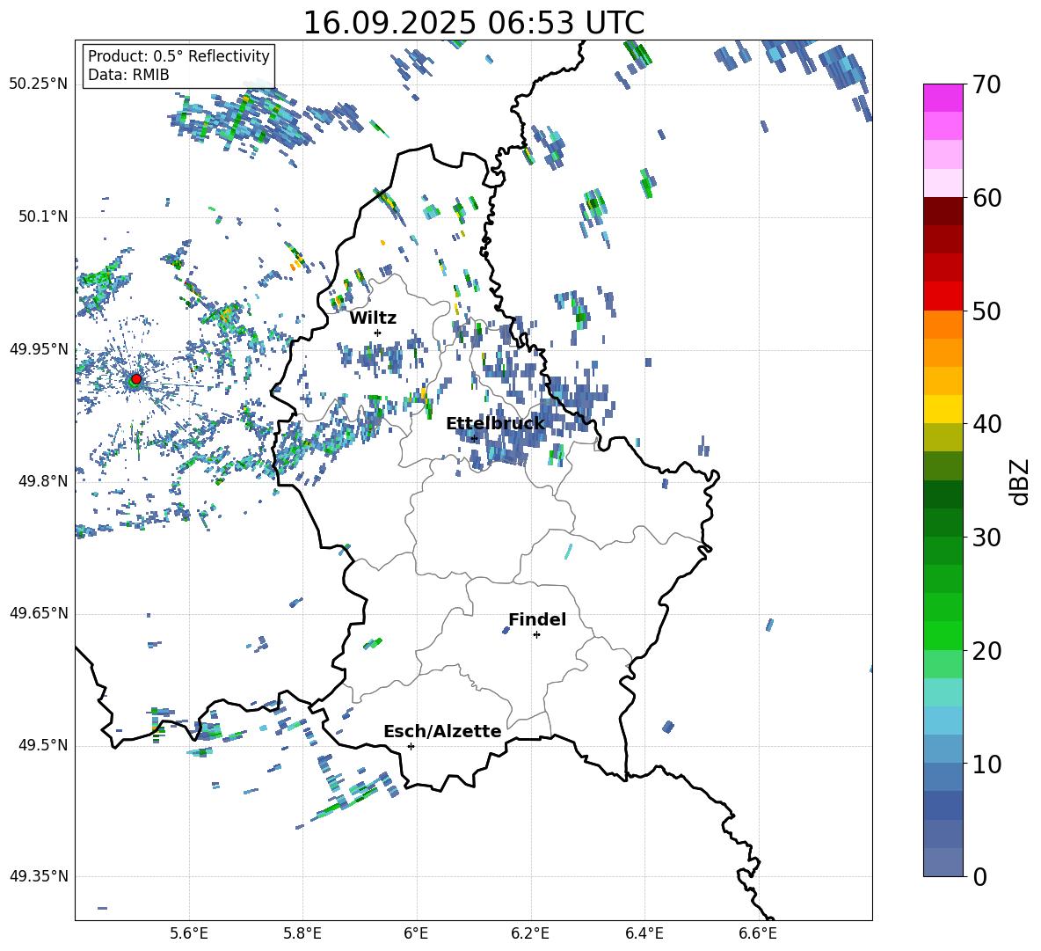This screenshot has height=951, width=1041.
Task: Click the 6.6°E longitude label
Action: tap(758, 934)
